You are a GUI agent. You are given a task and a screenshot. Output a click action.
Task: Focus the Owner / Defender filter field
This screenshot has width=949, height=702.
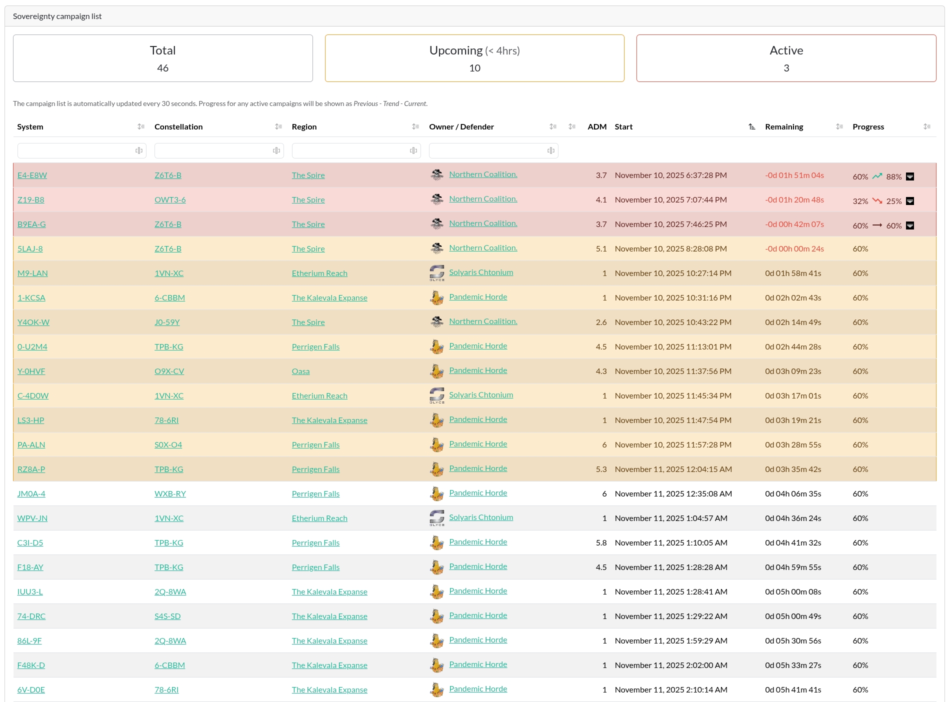pos(487,150)
